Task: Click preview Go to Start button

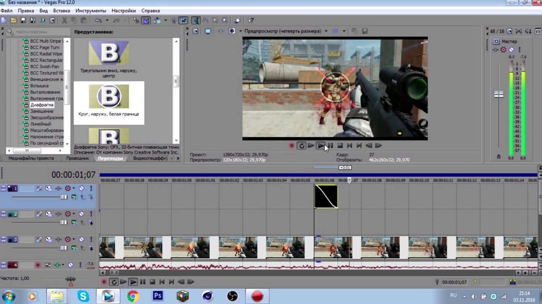Action: (x=350, y=146)
